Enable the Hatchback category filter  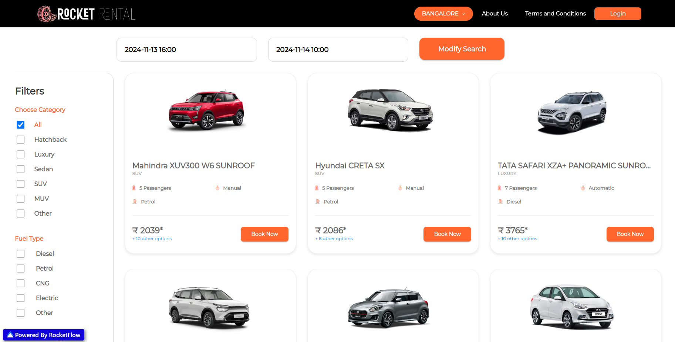pos(21,140)
